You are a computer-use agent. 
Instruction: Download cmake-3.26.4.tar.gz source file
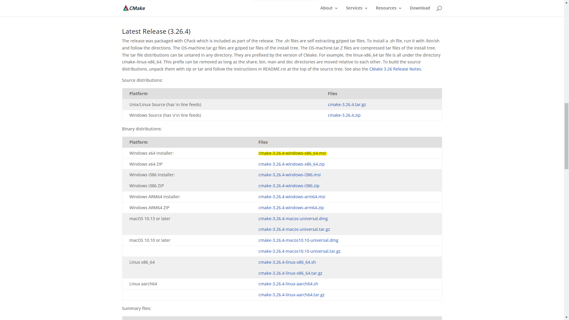[x=347, y=105]
